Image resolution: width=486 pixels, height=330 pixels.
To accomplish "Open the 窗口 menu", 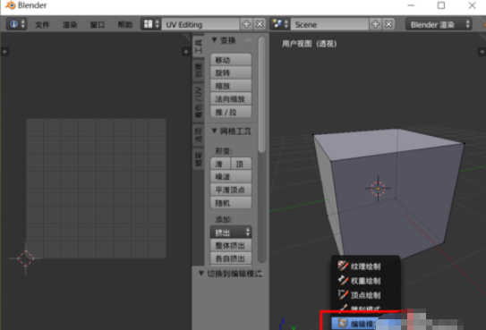I will pos(98,25).
